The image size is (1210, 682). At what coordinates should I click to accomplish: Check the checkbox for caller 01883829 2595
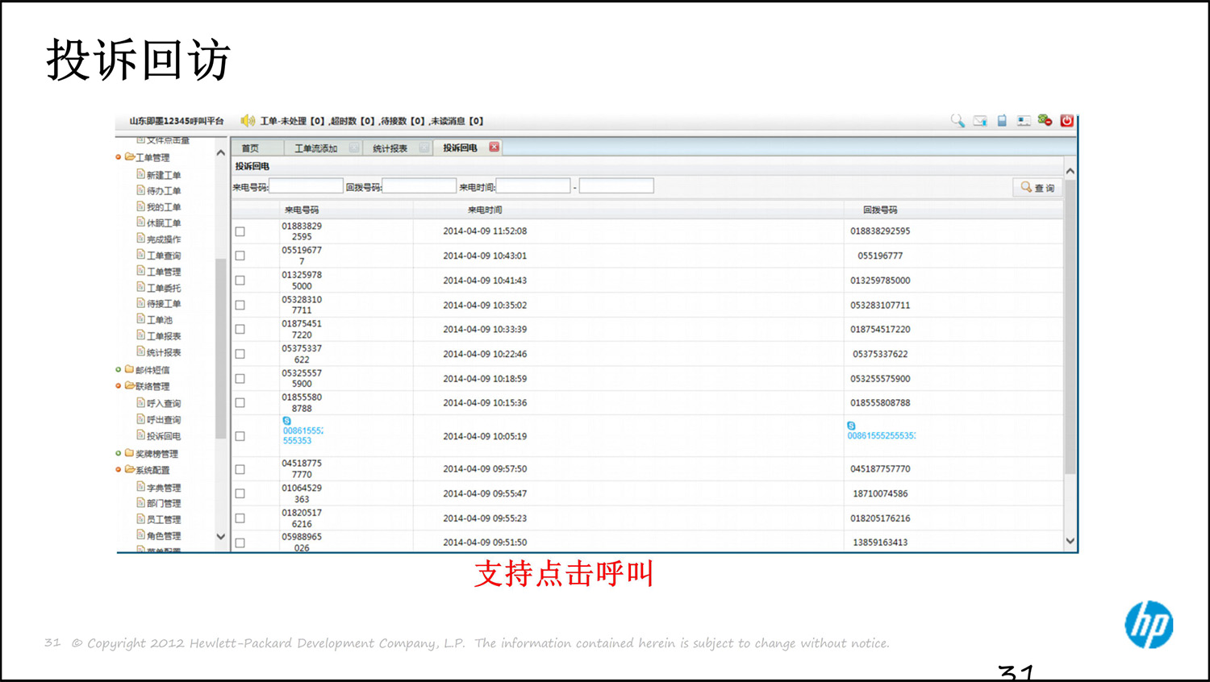tap(239, 231)
